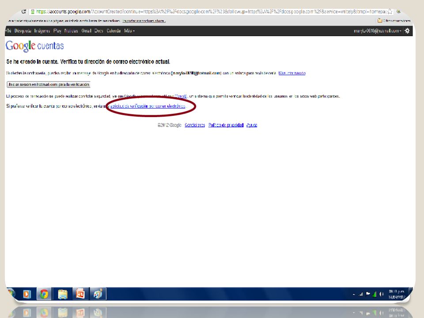
Task: Click the ©2012 Google footer text
Action: (x=170, y=125)
